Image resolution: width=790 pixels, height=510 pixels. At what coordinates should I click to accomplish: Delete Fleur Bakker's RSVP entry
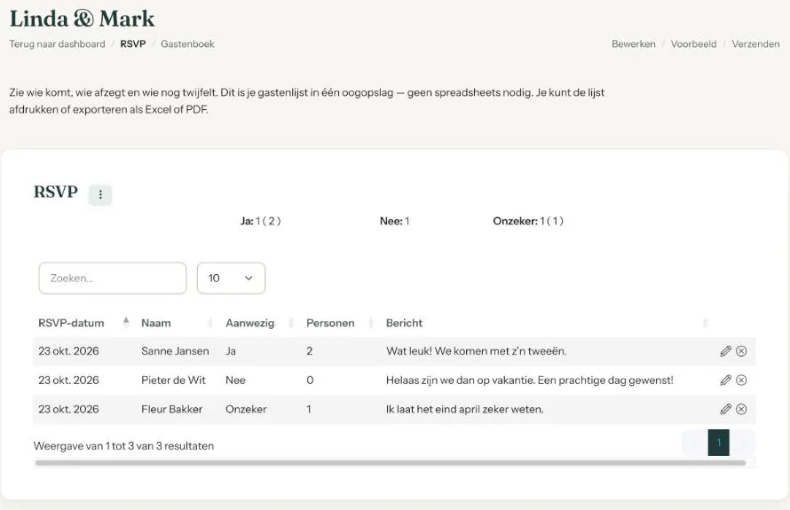(741, 409)
